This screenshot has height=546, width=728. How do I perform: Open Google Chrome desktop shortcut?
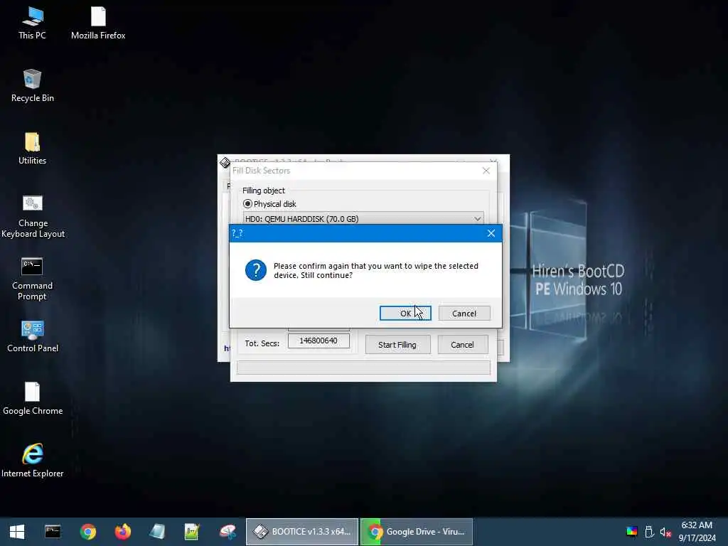point(33,399)
